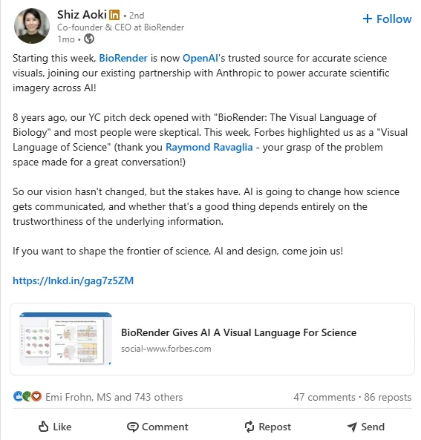The width and height of the screenshot is (421, 440).
Task: Click the social-www.forbes.com source text
Action: click(x=166, y=349)
